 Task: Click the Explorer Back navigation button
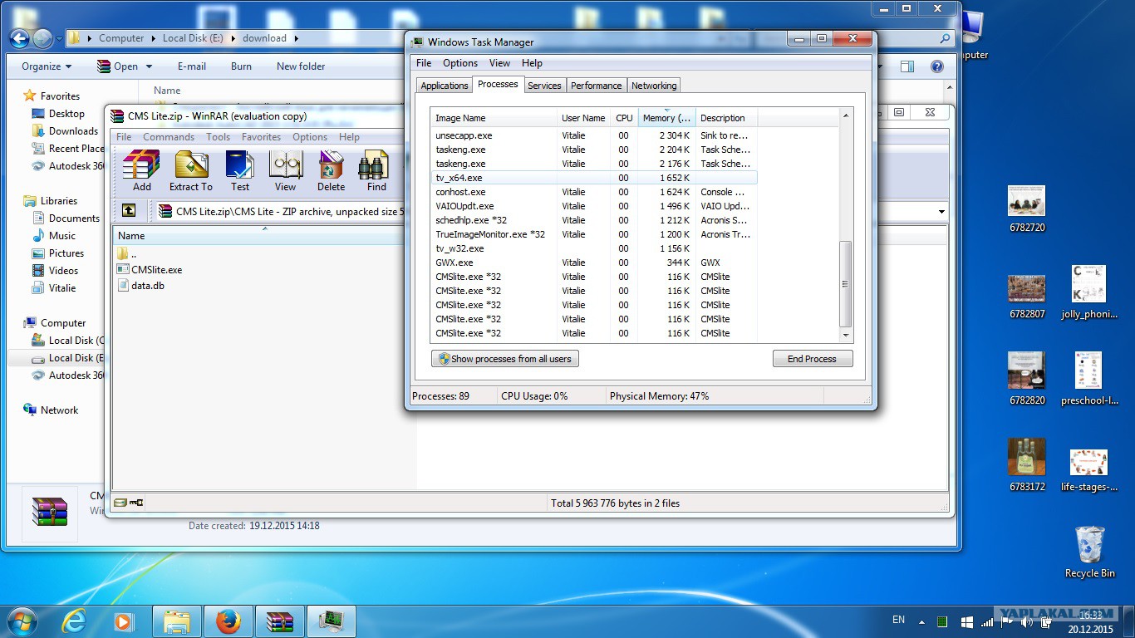(20, 38)
